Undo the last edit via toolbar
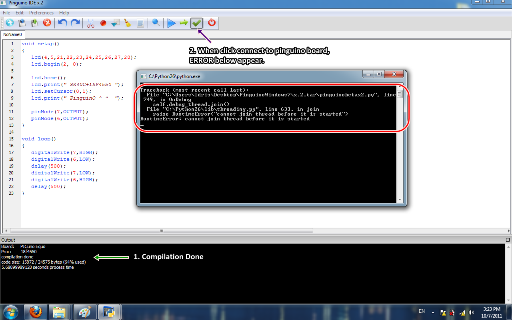512x320 pixels. (x=62, y=23)
